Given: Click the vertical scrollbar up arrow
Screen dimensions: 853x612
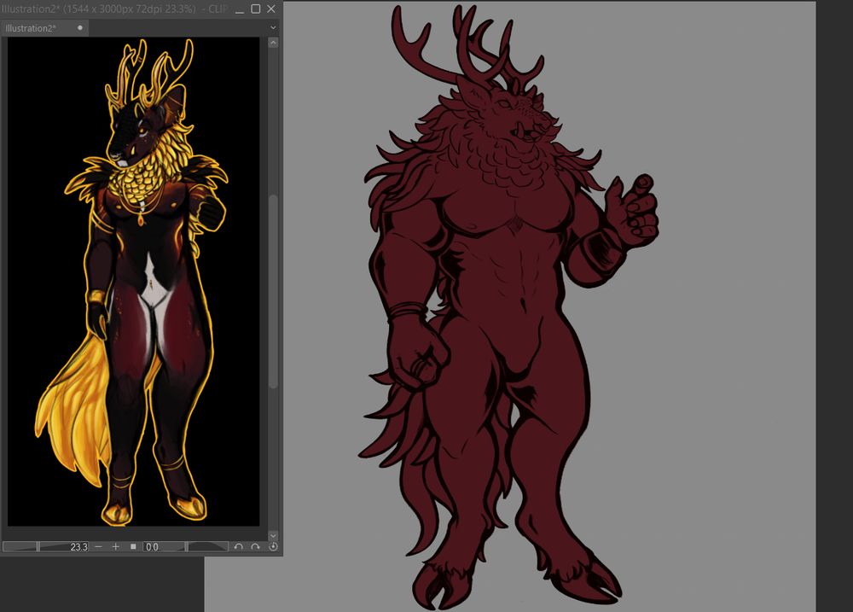Looking at the screenshot, I should pyautogui.click(x=274, y=43).
